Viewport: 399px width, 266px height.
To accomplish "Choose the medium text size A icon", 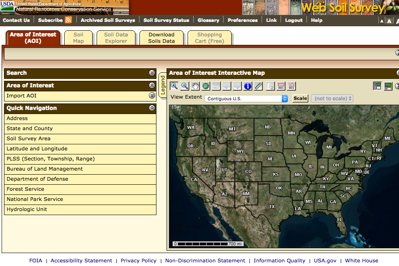I will point(389,21).
